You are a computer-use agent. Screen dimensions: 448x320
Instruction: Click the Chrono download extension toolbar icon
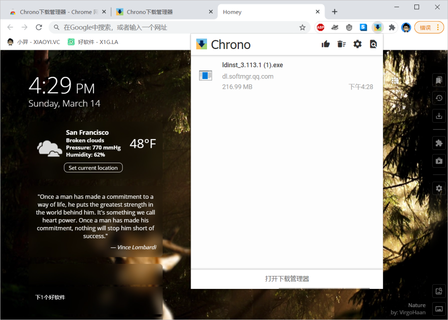377,27
